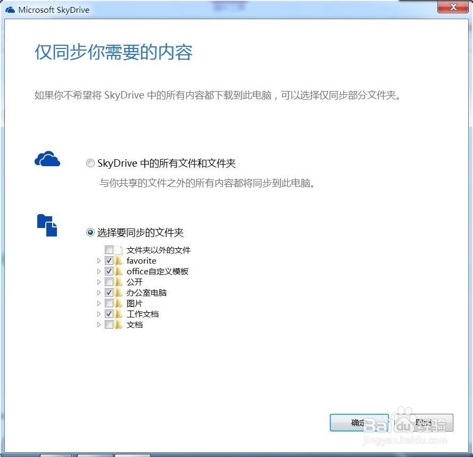Select the office自定义模板 tree label
This screenshot has height=457, width=473.
[157, 271]
